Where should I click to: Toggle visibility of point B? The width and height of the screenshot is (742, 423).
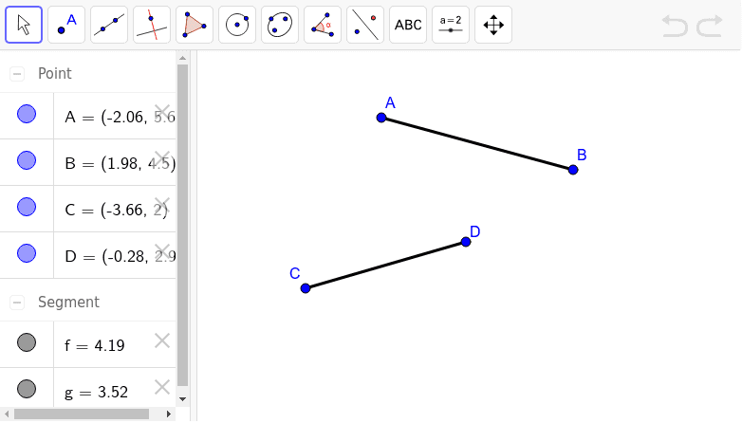pyautogui.click(x=27, y=160)
